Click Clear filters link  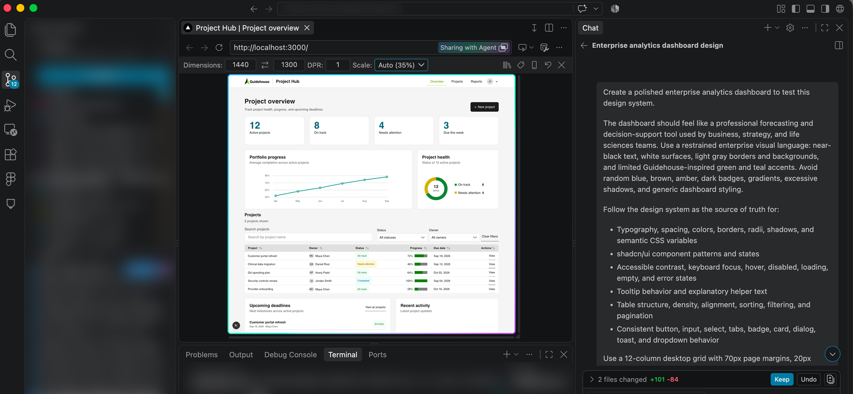pos(489,236)
